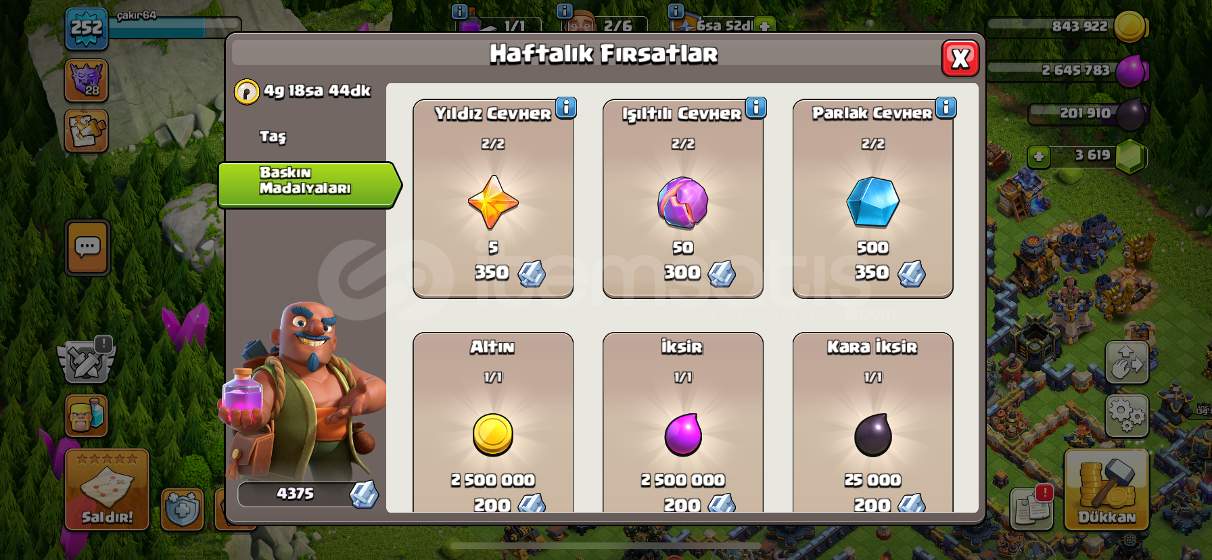Select the Taş tab
The height and width of the screenshot is (560, 1212).
pyautogui.click(x=273, y=137)
